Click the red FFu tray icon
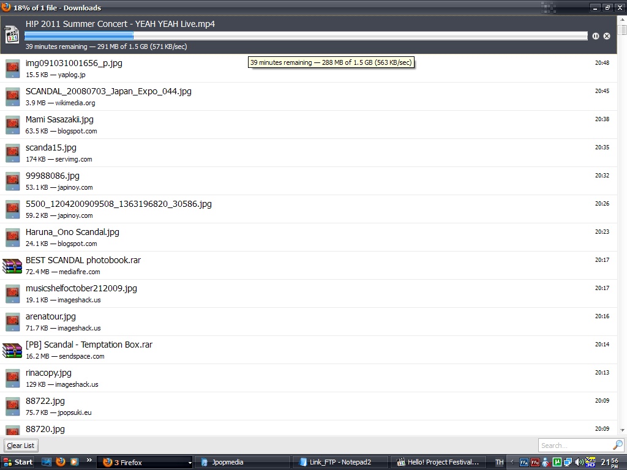 535,463
